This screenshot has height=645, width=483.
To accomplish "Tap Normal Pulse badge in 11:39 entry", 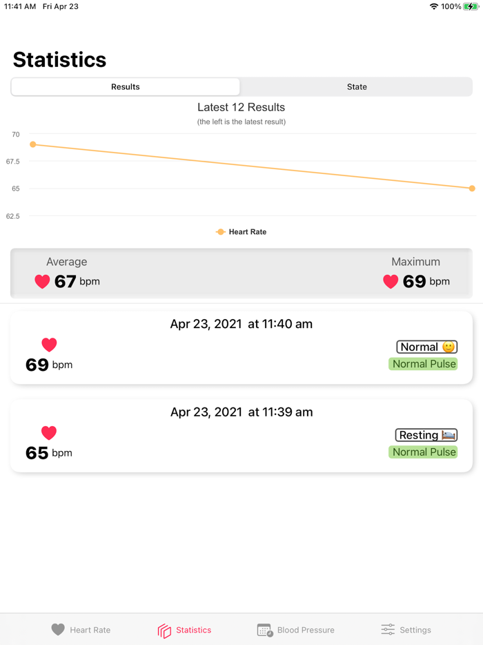I will click(424, 452).
